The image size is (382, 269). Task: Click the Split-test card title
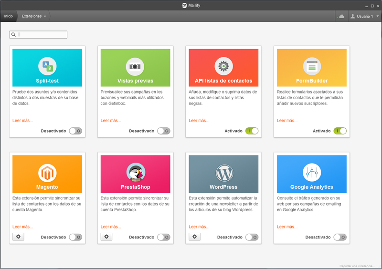point(47,81)
